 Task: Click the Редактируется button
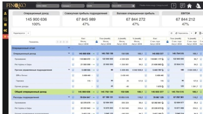19,33
